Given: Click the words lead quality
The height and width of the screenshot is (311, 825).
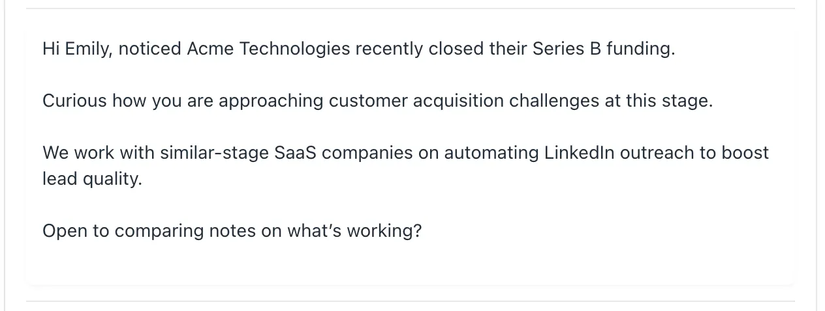Looking at the screenshot, I should tap(91, 179).
